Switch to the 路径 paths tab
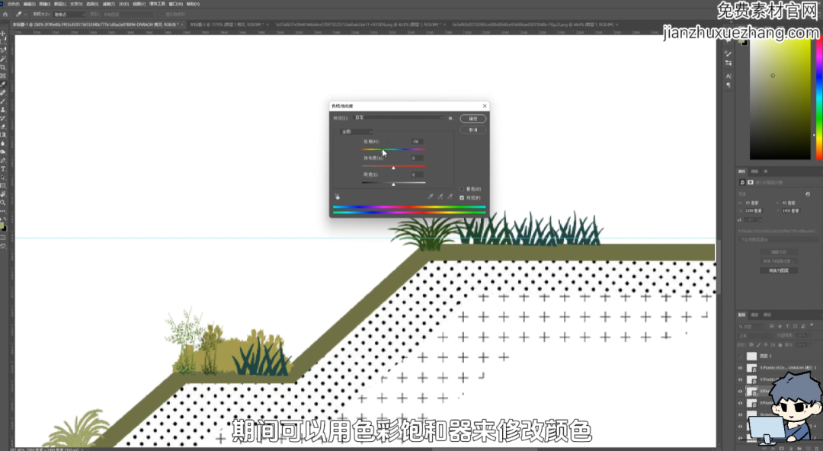 (767, 315)
